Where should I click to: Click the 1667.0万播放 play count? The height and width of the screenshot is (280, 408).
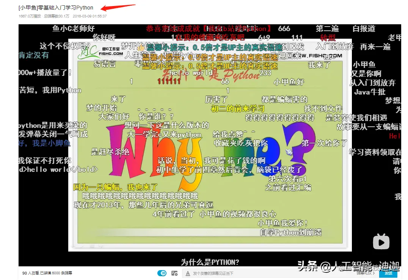(30, 16)
